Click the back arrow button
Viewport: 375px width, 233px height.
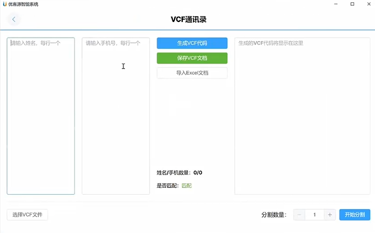coord(14,20)
